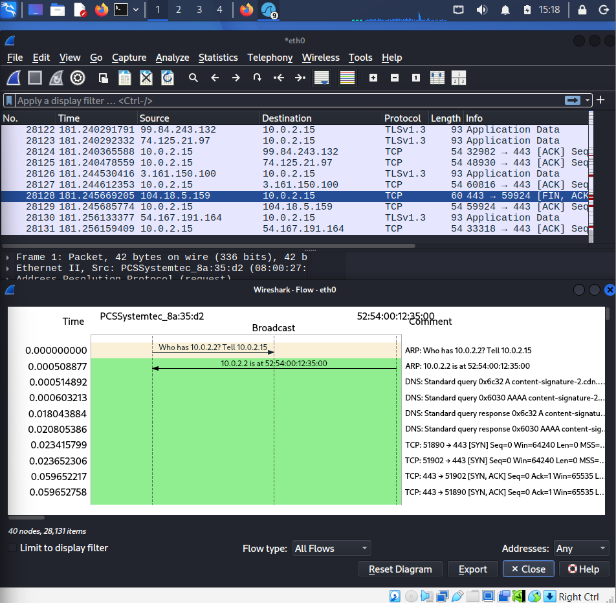Image resolution: width=616 pixels, height=603 pixels.
Task: Open volume control in system tray
Action: coord(481,10)
